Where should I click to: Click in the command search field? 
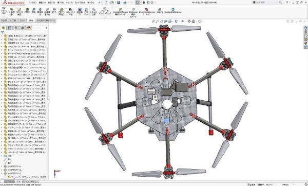click(x=267, y=3)
